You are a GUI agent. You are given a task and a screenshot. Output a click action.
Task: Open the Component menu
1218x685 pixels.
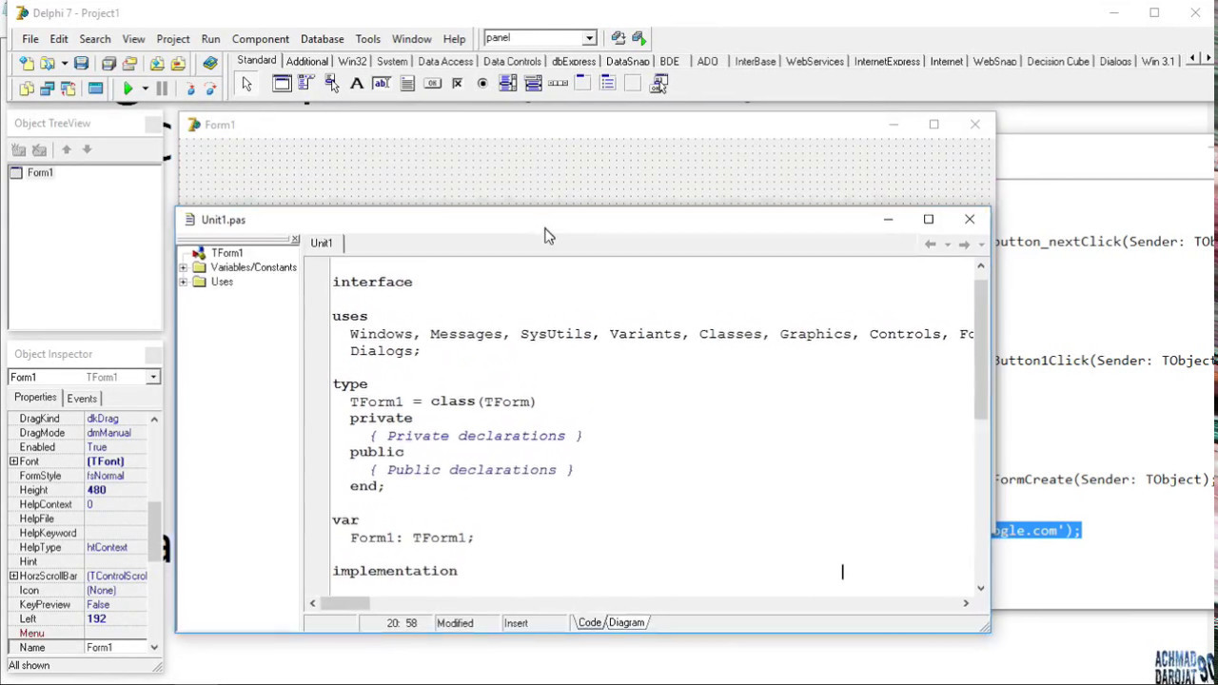260,39
